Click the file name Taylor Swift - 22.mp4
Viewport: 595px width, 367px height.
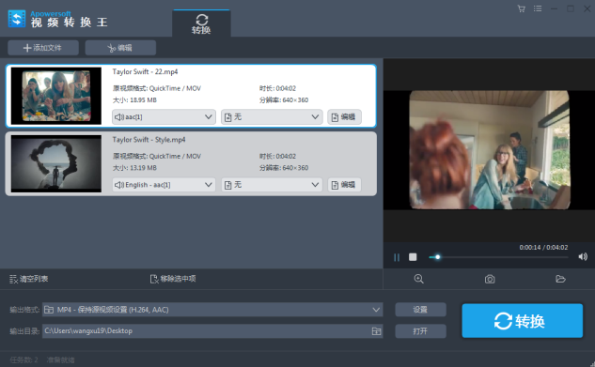[x=145, y=72]
